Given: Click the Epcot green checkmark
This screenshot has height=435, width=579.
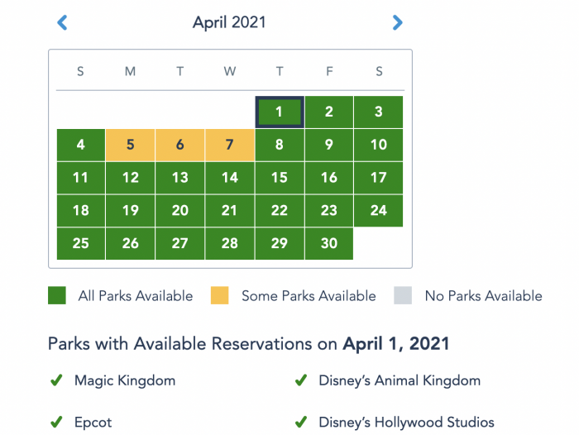Looking at the screenshot, I should [56, 422].
